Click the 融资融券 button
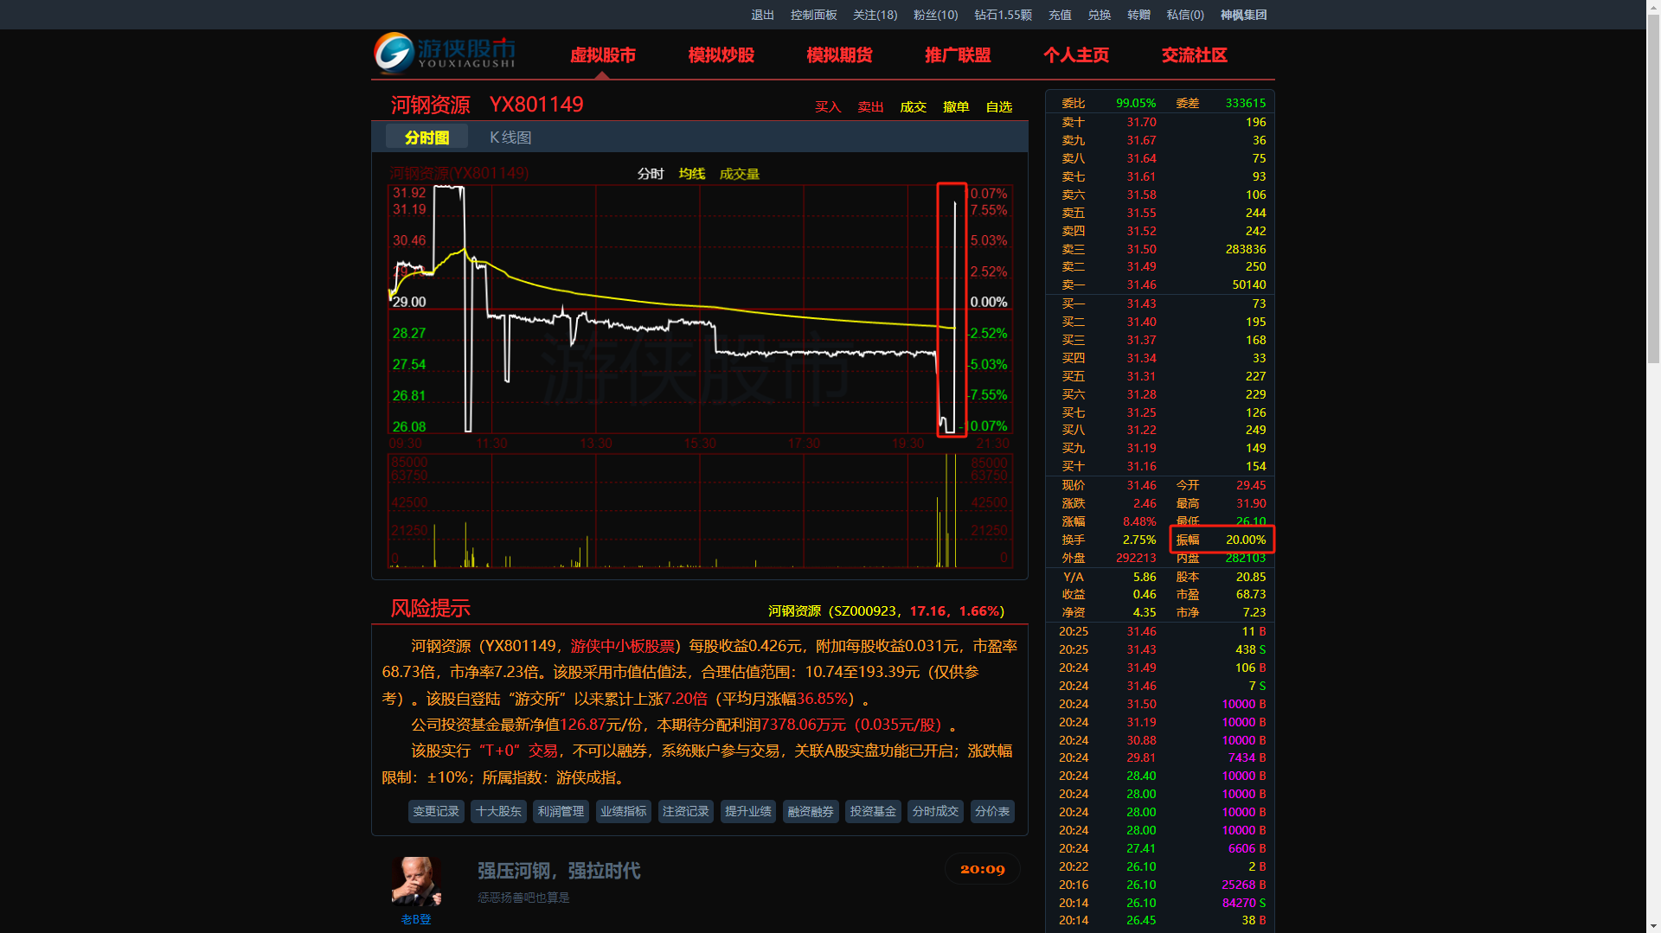This screenshot has width=1661, height=933. click(x=811, y=811)
